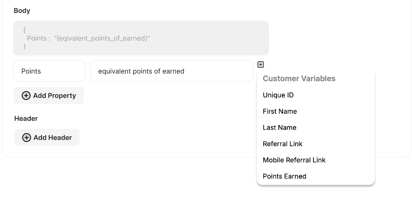Select Mobile Referral Link variable
The height and width of the screenshot is (197, 412).
294,160
